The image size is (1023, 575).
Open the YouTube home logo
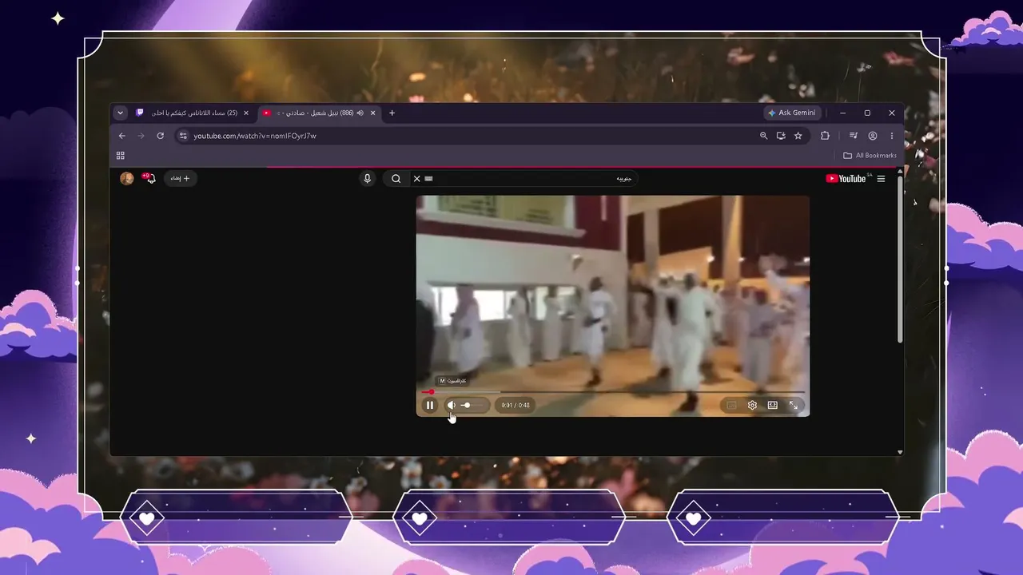point(846,179)
